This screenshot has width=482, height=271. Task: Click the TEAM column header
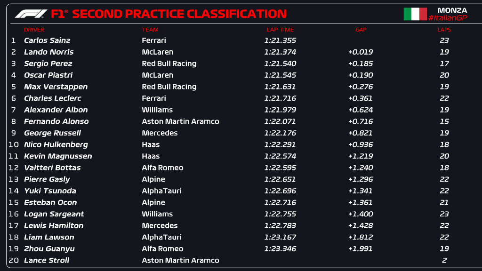pos(150,30)
